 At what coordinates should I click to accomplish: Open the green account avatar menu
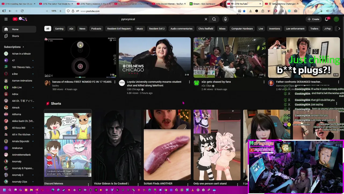(x=336, y=19)
